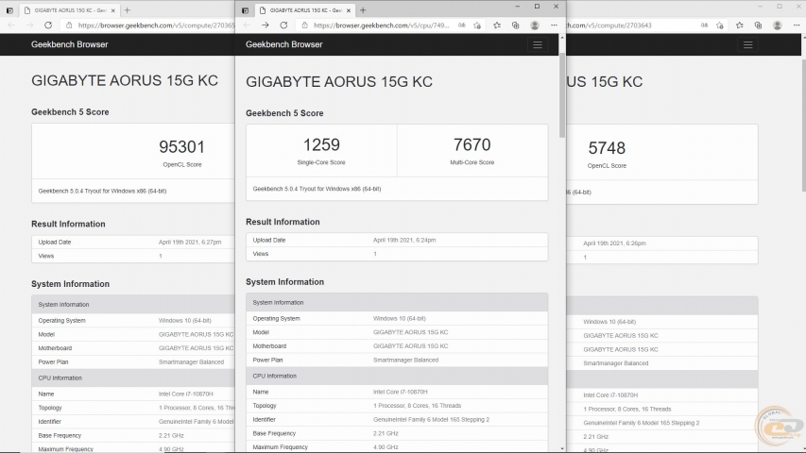
Task: Click scrollbar thumb of CPU score window
Action: coord(562,95)
